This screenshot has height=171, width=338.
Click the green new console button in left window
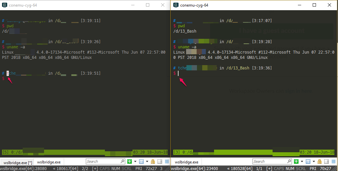pyautogui.click(x=129, y=161)
